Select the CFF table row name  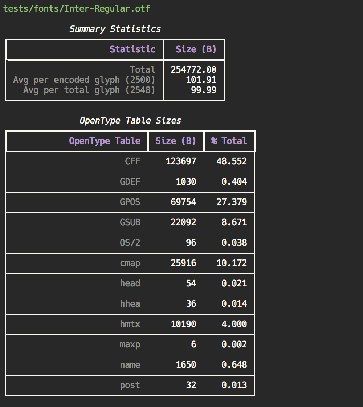tap(132, 161)
